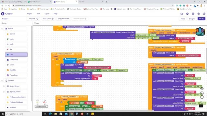This screenshot has width=207, height=116.
Task: Click the red error counter icon
Action: 45,102
